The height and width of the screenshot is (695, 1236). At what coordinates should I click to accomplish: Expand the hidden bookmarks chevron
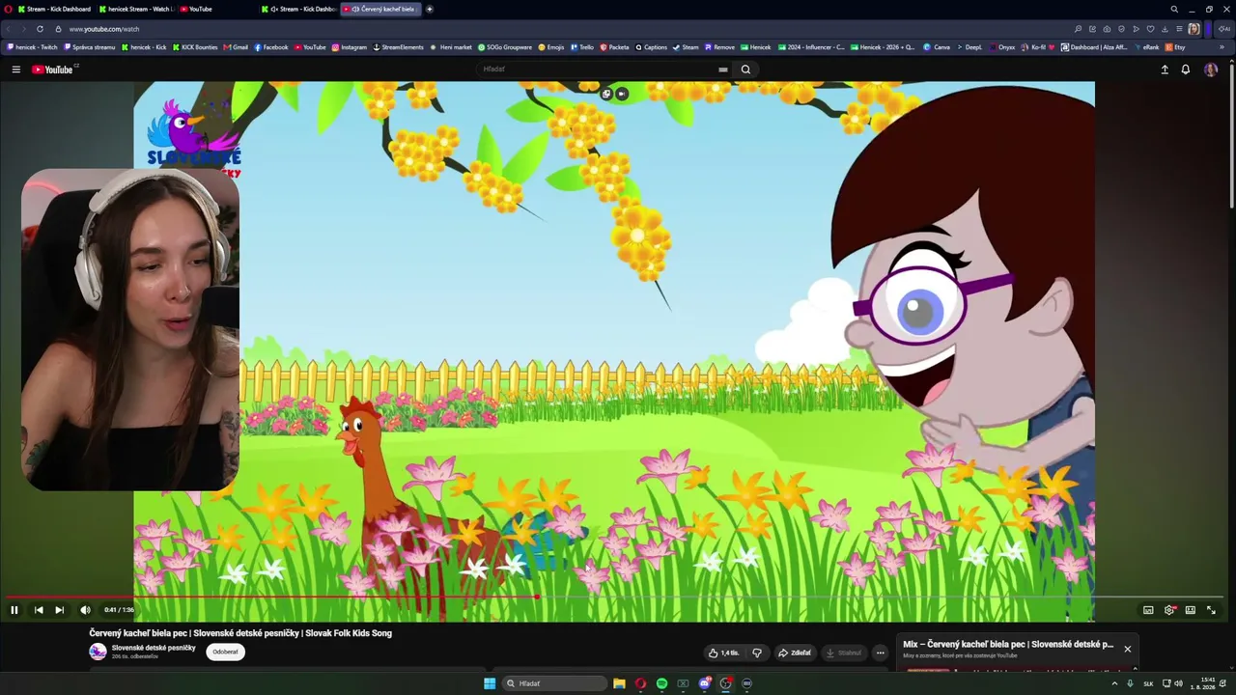[x=1222, y=46]
